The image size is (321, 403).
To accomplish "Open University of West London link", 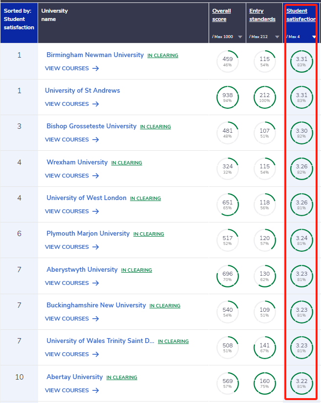I will tap(86, 198).
